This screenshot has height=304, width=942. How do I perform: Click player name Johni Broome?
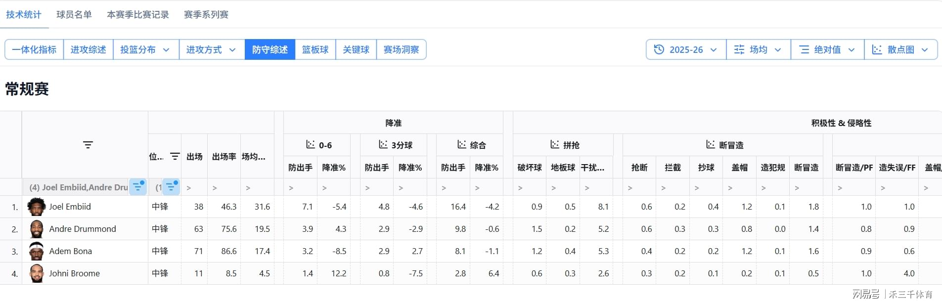click(74, 273)
